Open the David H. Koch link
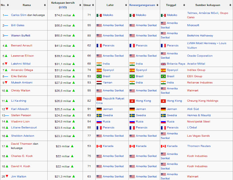Viewport: 233px width, 180px height. coord(20,166)
